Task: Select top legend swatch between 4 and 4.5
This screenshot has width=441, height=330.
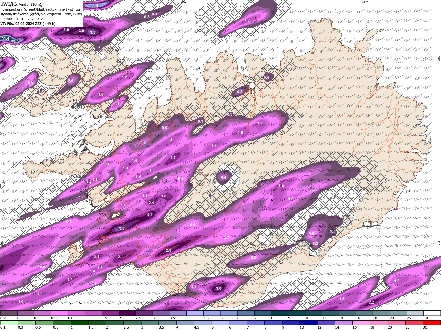Action: point(195,313)
